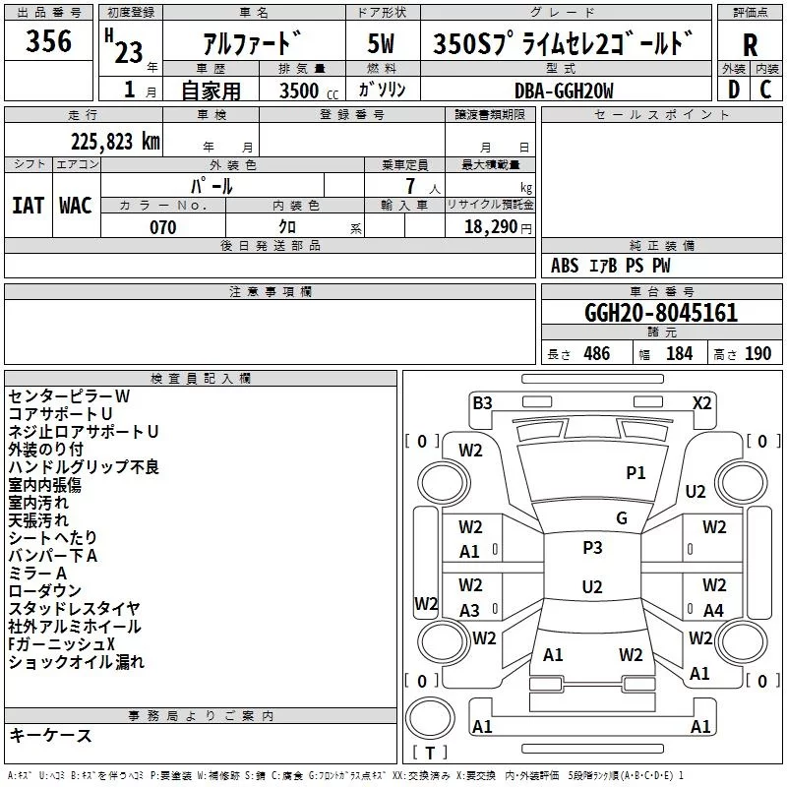Select the P3 mark on the roof
This screenshot has width=787, height=787.
pos(592,548)
